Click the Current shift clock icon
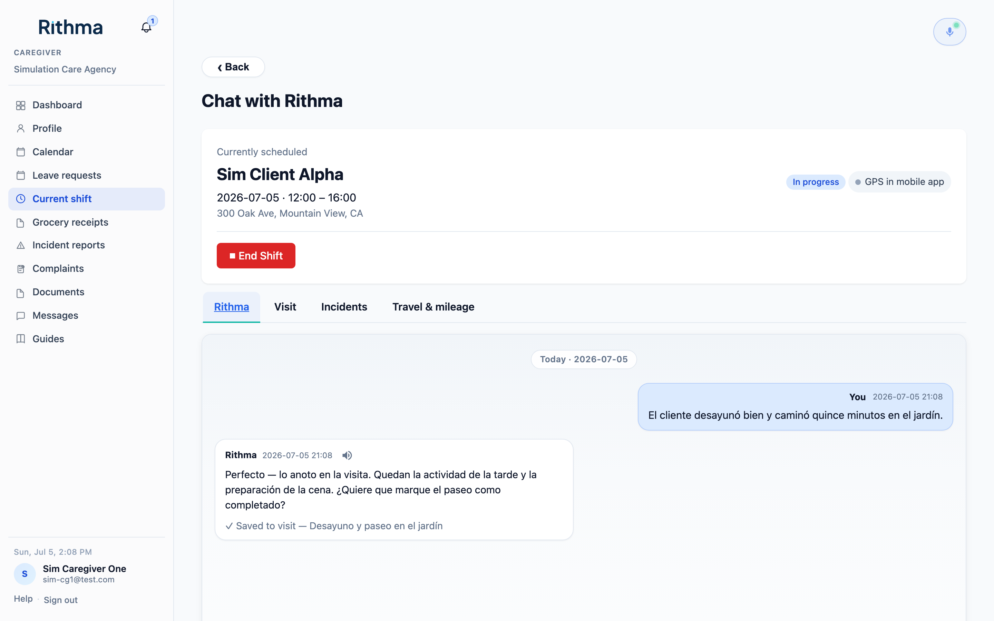This screenshot has height=621, width=994. 21,199
